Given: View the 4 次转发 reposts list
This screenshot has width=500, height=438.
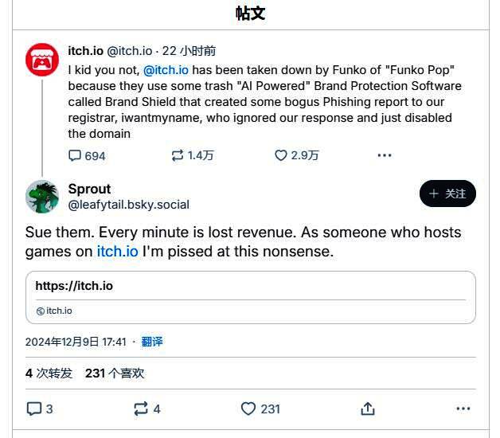Looking at the screenshot, I should (49, 373).
